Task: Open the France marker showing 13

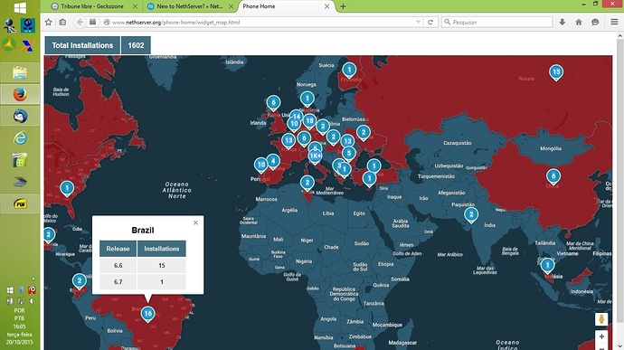Action: click(288, 141)
